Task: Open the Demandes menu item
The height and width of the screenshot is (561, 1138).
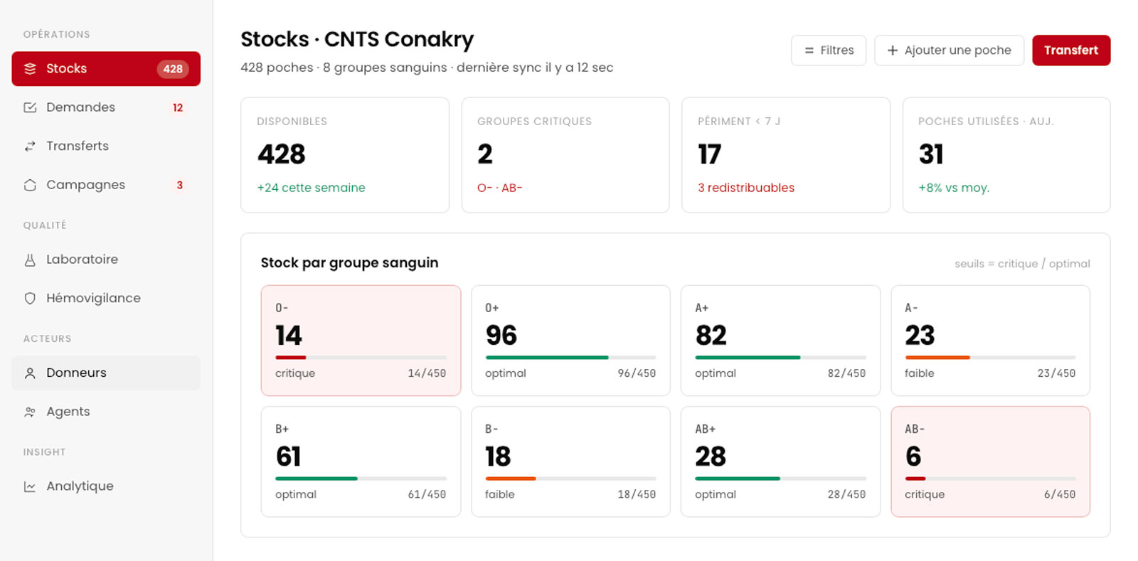Action: coord(106,107)
